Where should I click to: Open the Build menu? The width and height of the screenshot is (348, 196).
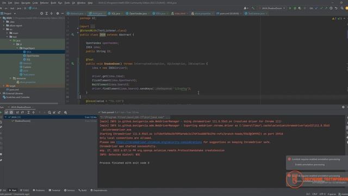pyautogui.click(x=53, y=3)
